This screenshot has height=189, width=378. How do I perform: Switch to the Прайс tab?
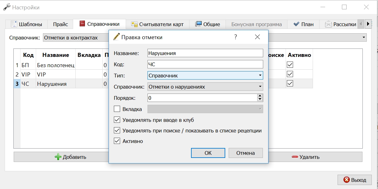pos(60,24)
